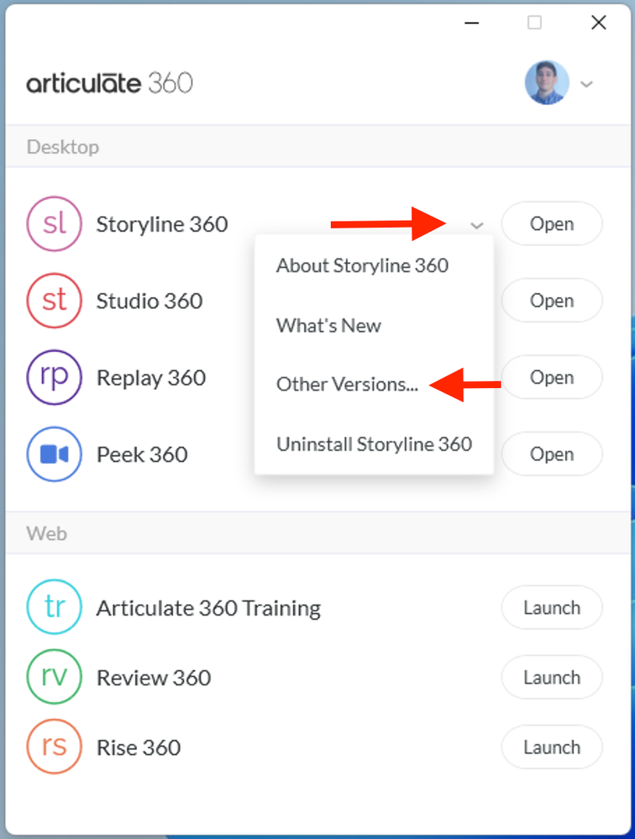The width and height of the screenshot is (635, 839).
Task: Click the Peek 360 label
Action: pyautogui.click(x=142, y=455)
